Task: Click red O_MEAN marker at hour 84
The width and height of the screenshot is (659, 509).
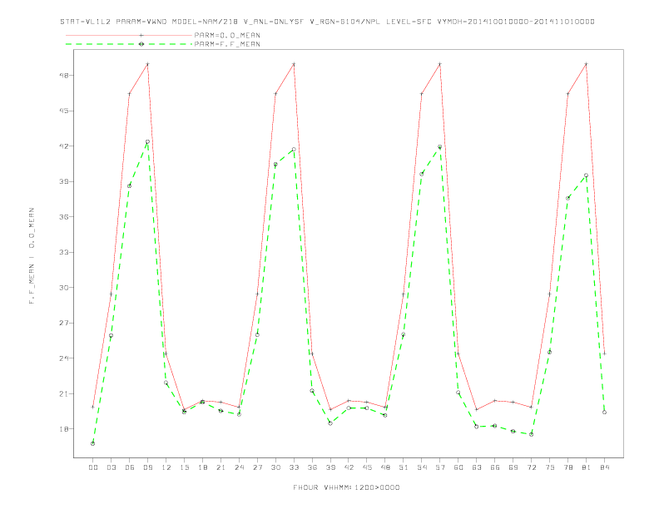Action: [605, 353]
